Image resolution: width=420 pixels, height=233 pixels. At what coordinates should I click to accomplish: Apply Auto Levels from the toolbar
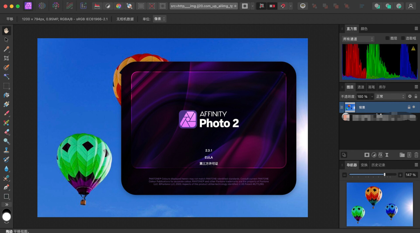[x=97, y=6]
